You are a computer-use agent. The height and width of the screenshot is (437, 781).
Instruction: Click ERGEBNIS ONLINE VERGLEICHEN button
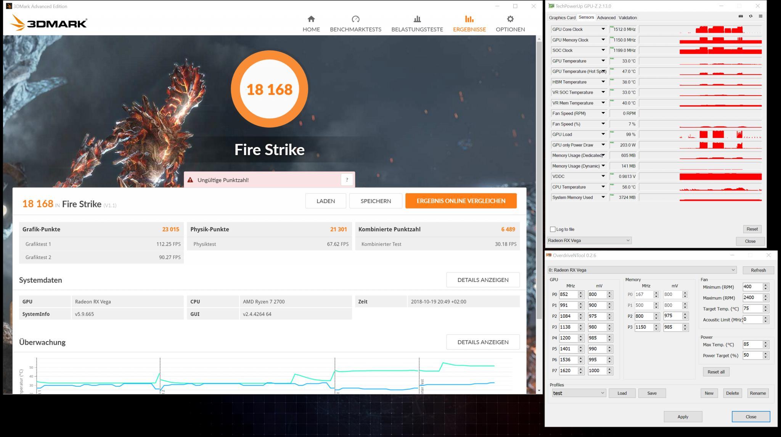tap(461, 201)
